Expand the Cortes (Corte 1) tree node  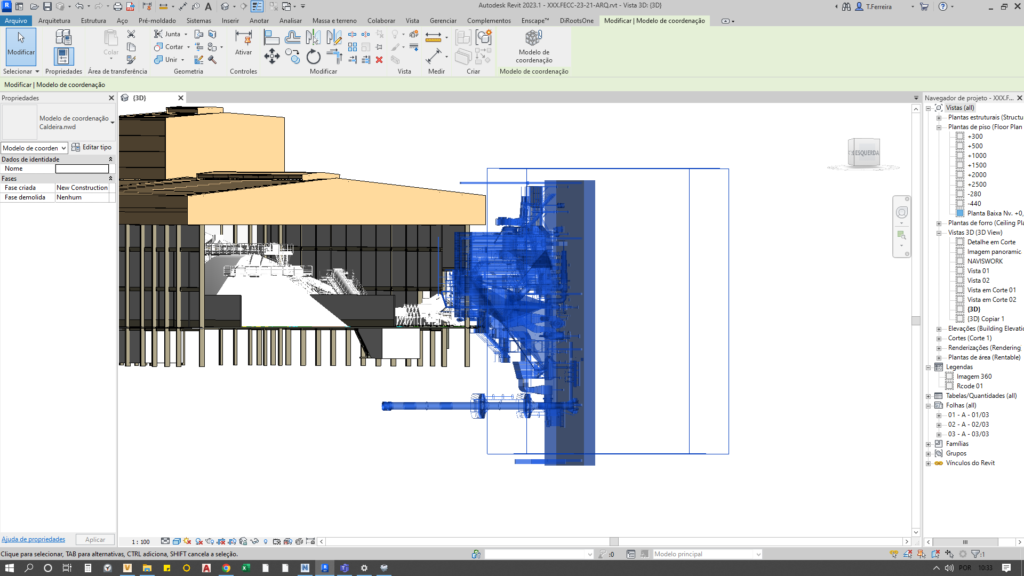939,338
